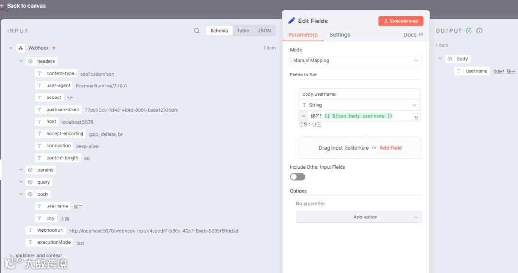The height and width of the screenshot is (273, 518).
Task: Click the object cube icon next to input body
Action: coord(30,194)
